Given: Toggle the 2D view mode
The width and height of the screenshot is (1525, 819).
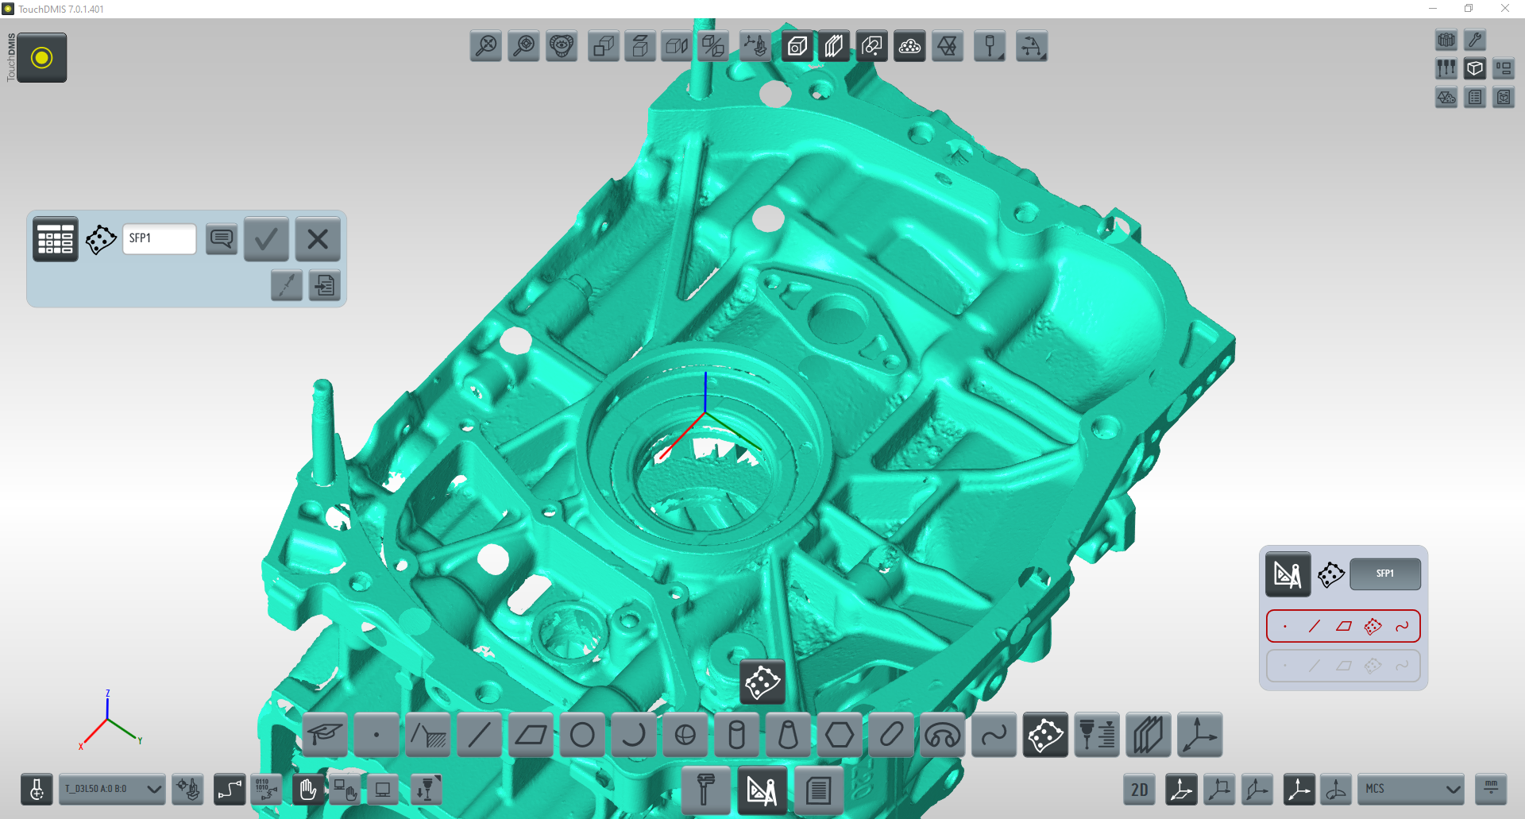Looking at the screenshot, I should [1139, 790].
